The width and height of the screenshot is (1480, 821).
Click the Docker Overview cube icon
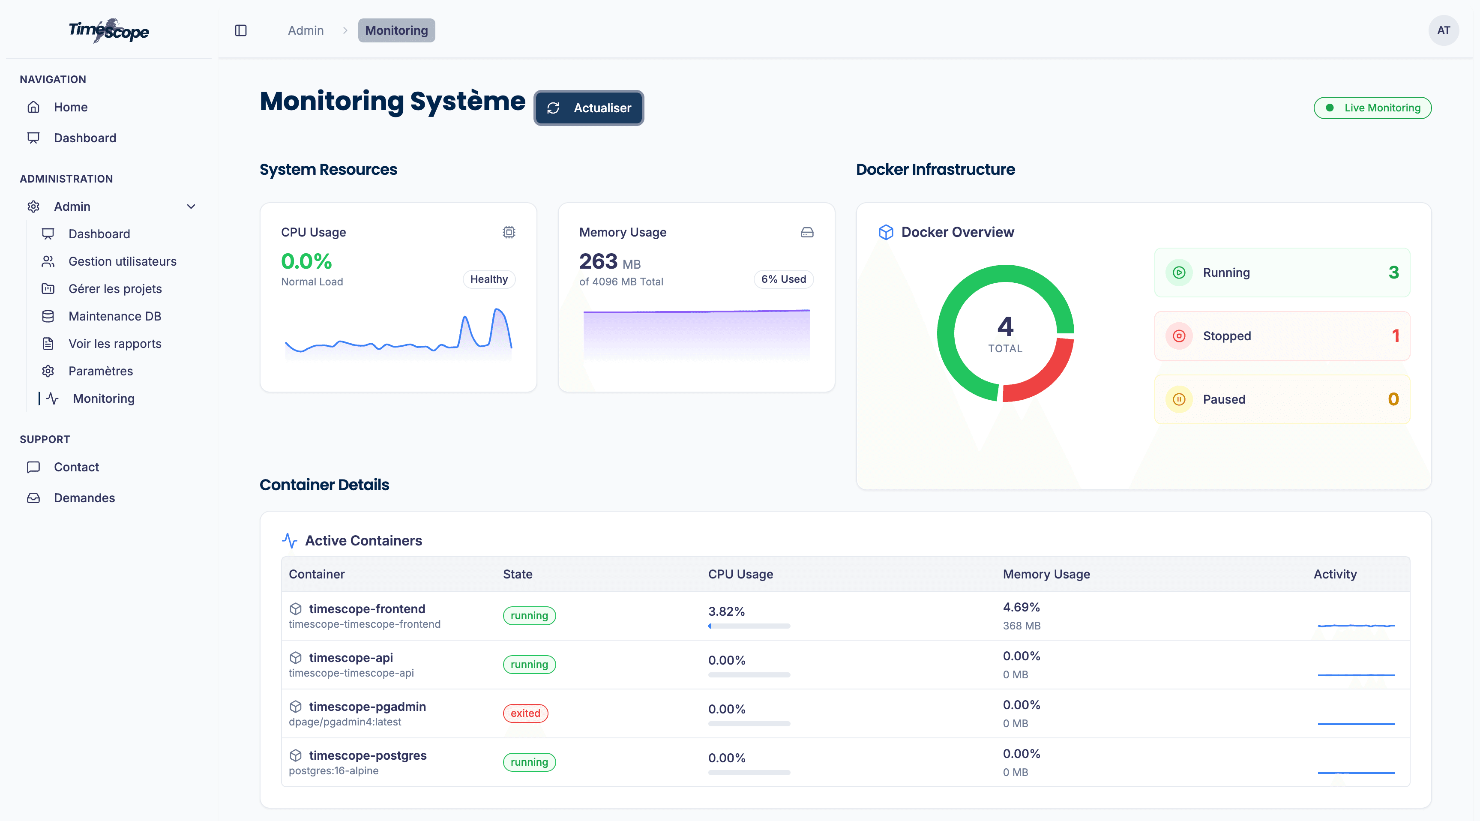tap(886, 232)
